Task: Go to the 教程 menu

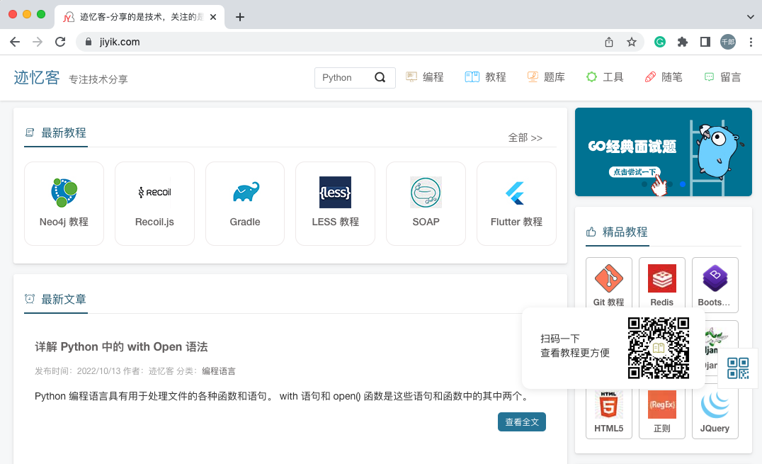Action: [x=486, y=77]
